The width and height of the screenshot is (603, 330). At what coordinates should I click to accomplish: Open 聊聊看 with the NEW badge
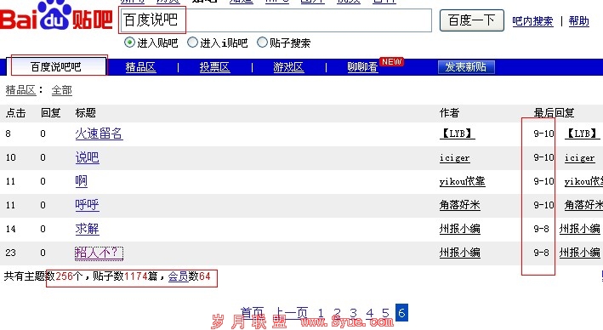click(x=362, y=67)
